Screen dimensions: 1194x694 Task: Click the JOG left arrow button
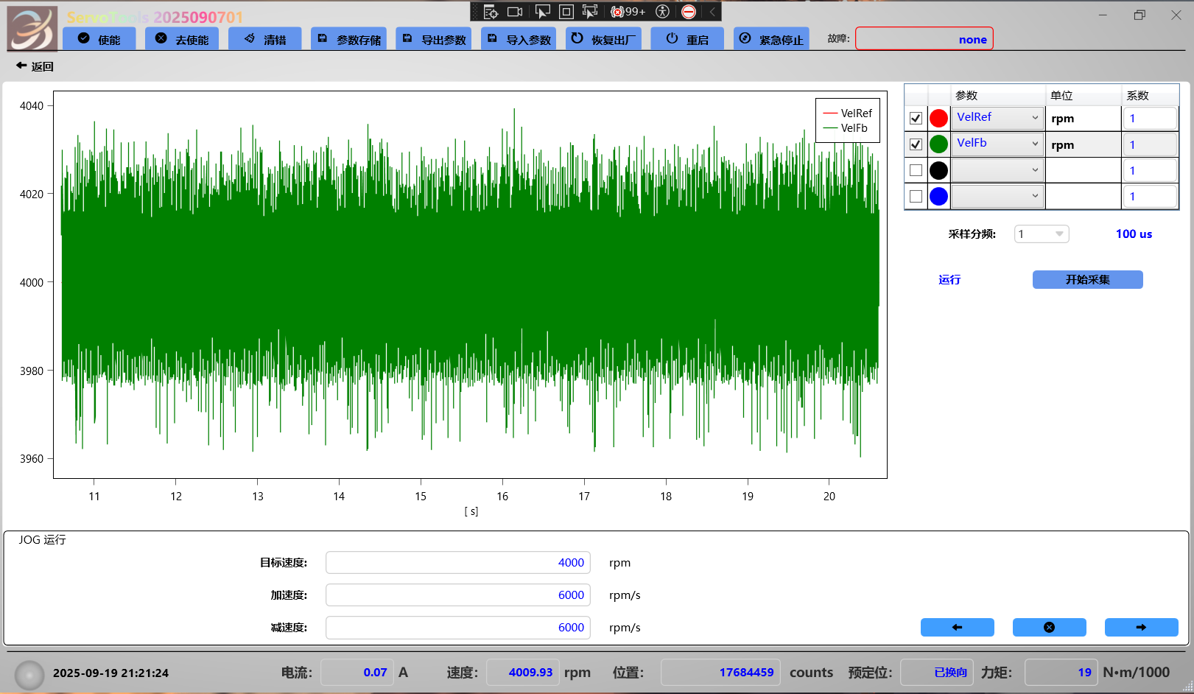coord(957,627)
